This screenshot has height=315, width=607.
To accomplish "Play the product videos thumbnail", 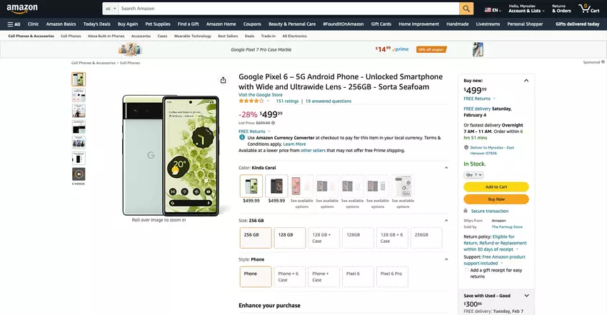I will [79, 174].
